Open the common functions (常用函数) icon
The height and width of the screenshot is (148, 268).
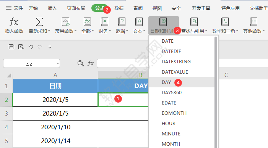(x=66, y=22)
